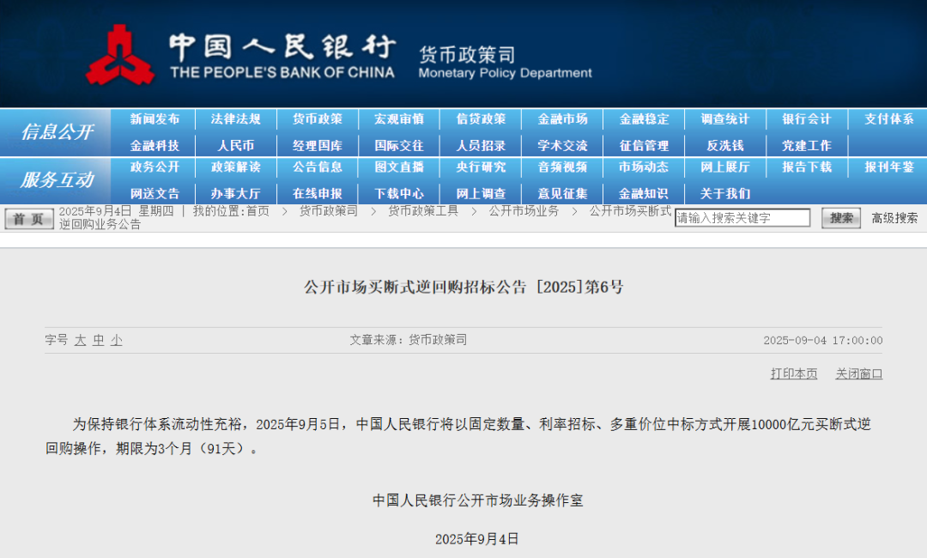Open the 支付体系 navigation entry
Viewport: 927px width, 558px height.
pyautogui.click(x=888, y=119)
